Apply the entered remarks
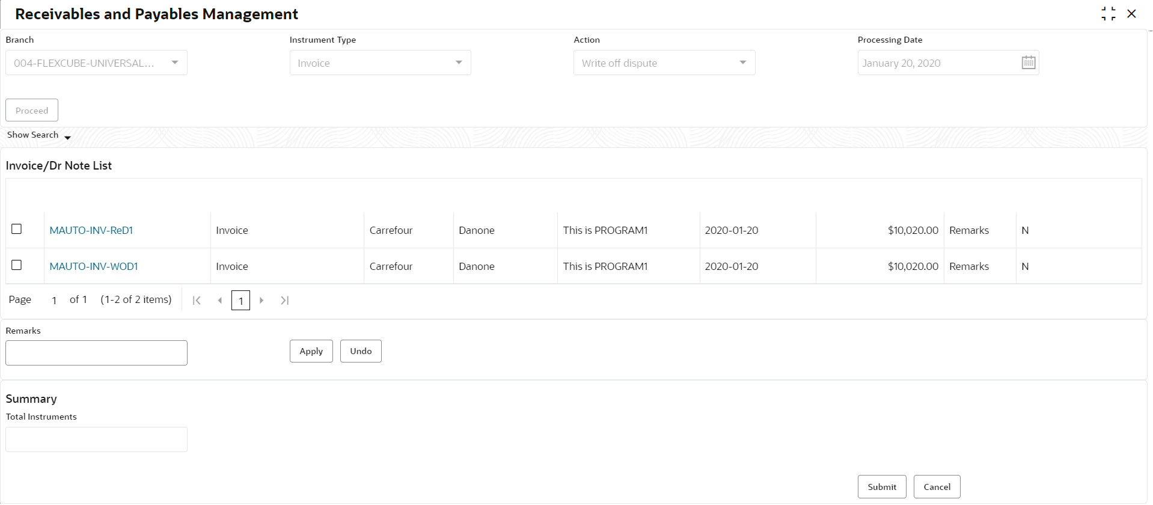 [x=311, y=351]
